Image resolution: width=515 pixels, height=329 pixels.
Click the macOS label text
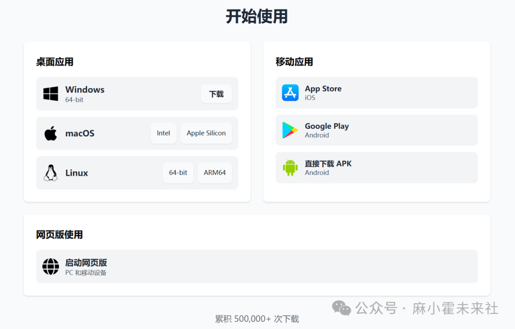point(80,134)
